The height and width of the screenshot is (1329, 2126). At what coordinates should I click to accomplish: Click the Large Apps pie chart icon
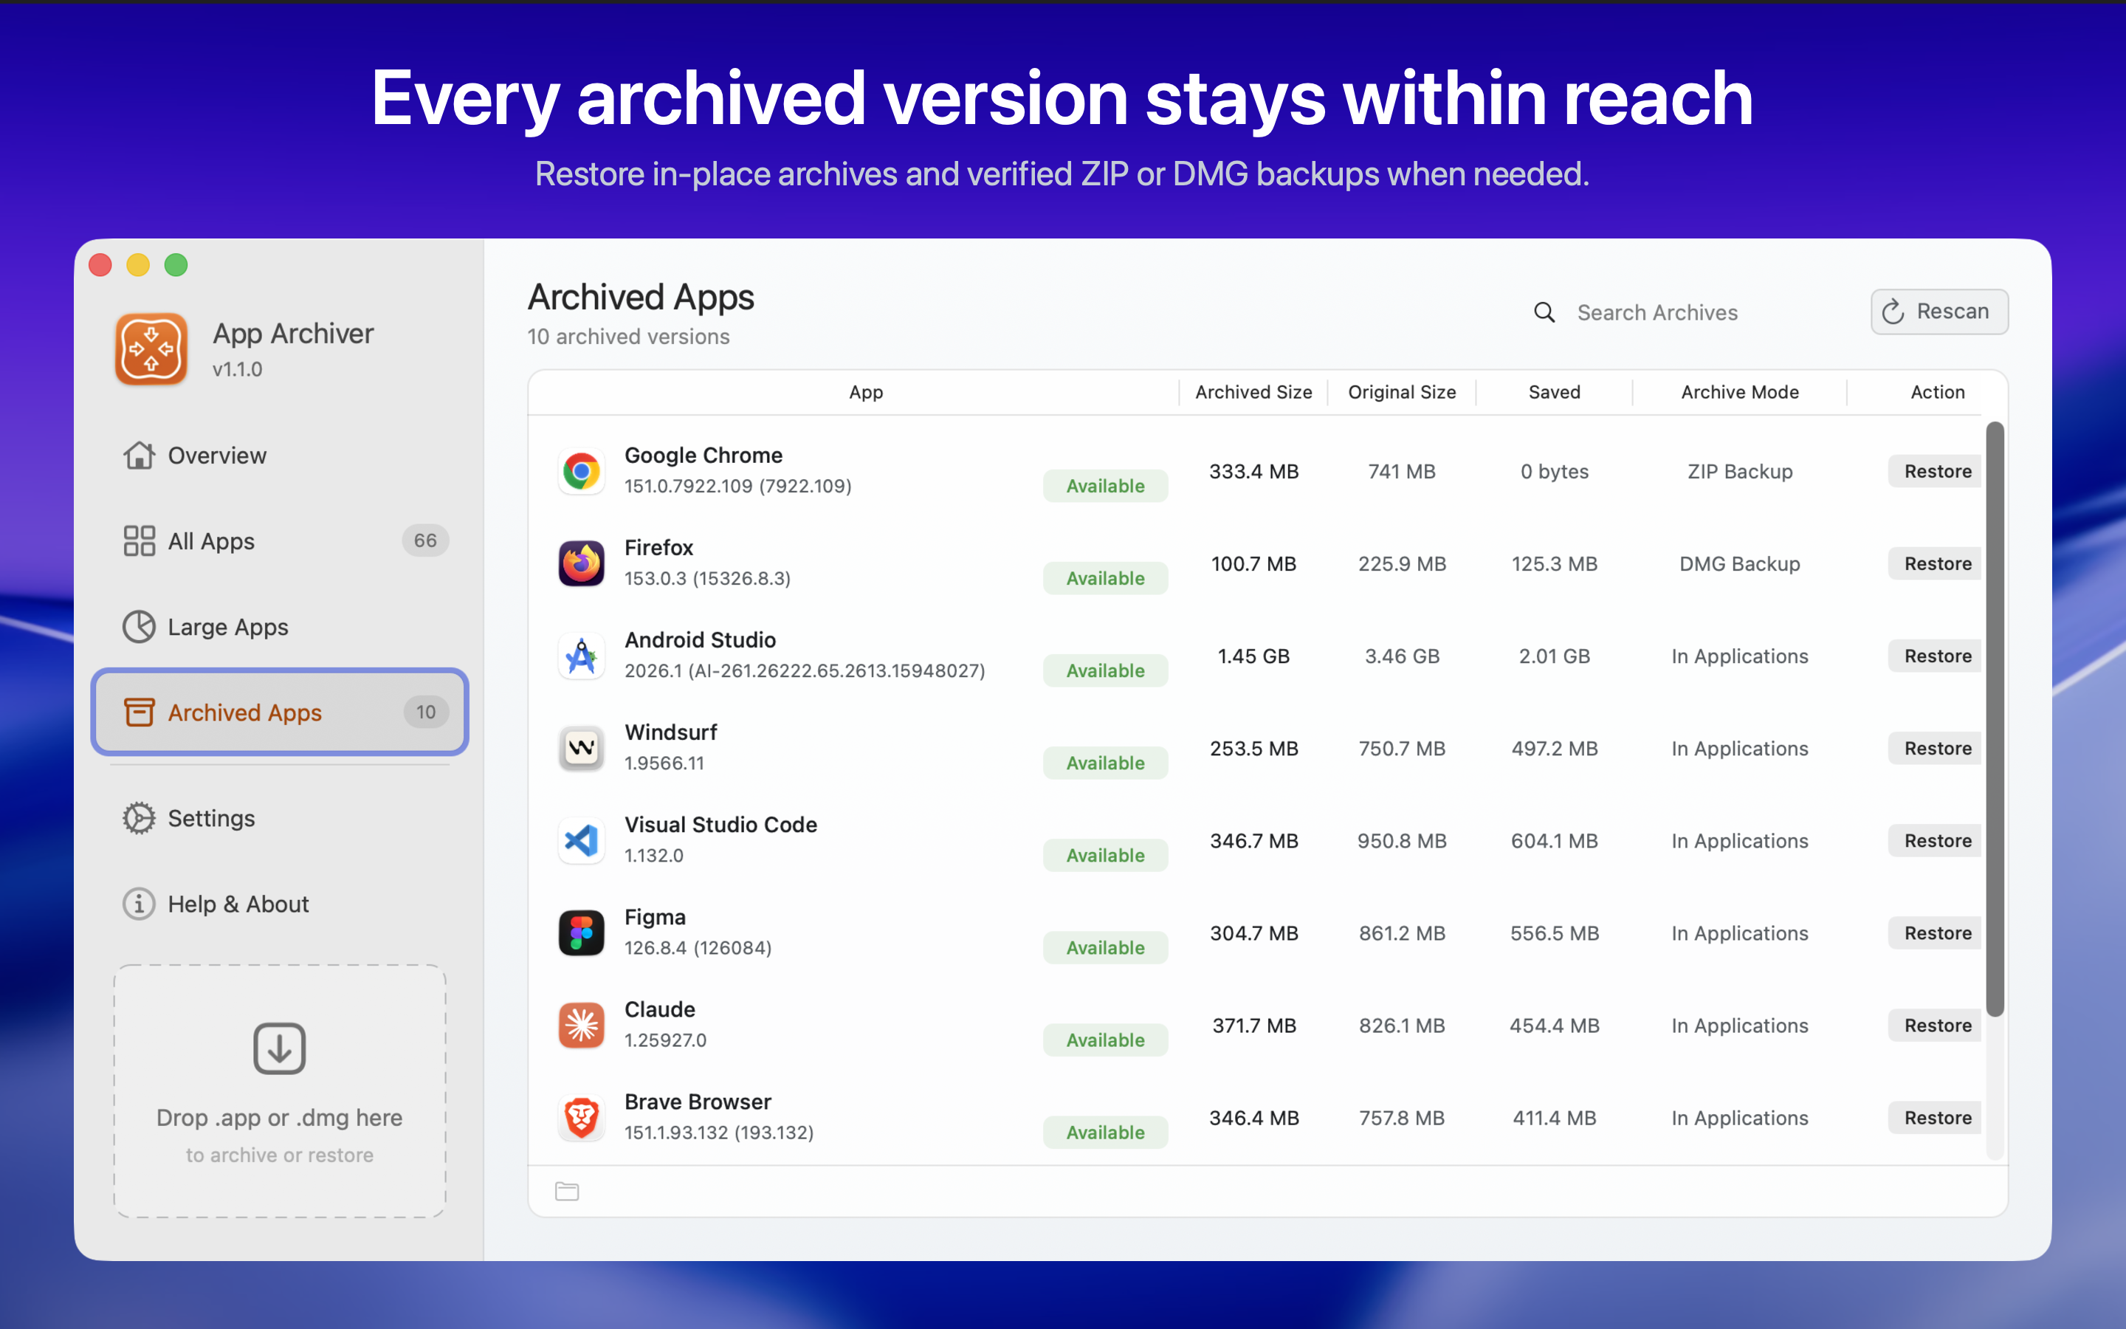139,627
